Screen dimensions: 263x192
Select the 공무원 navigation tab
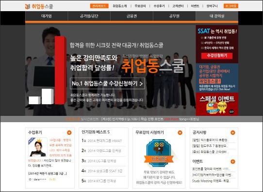(x=174, y=16)
